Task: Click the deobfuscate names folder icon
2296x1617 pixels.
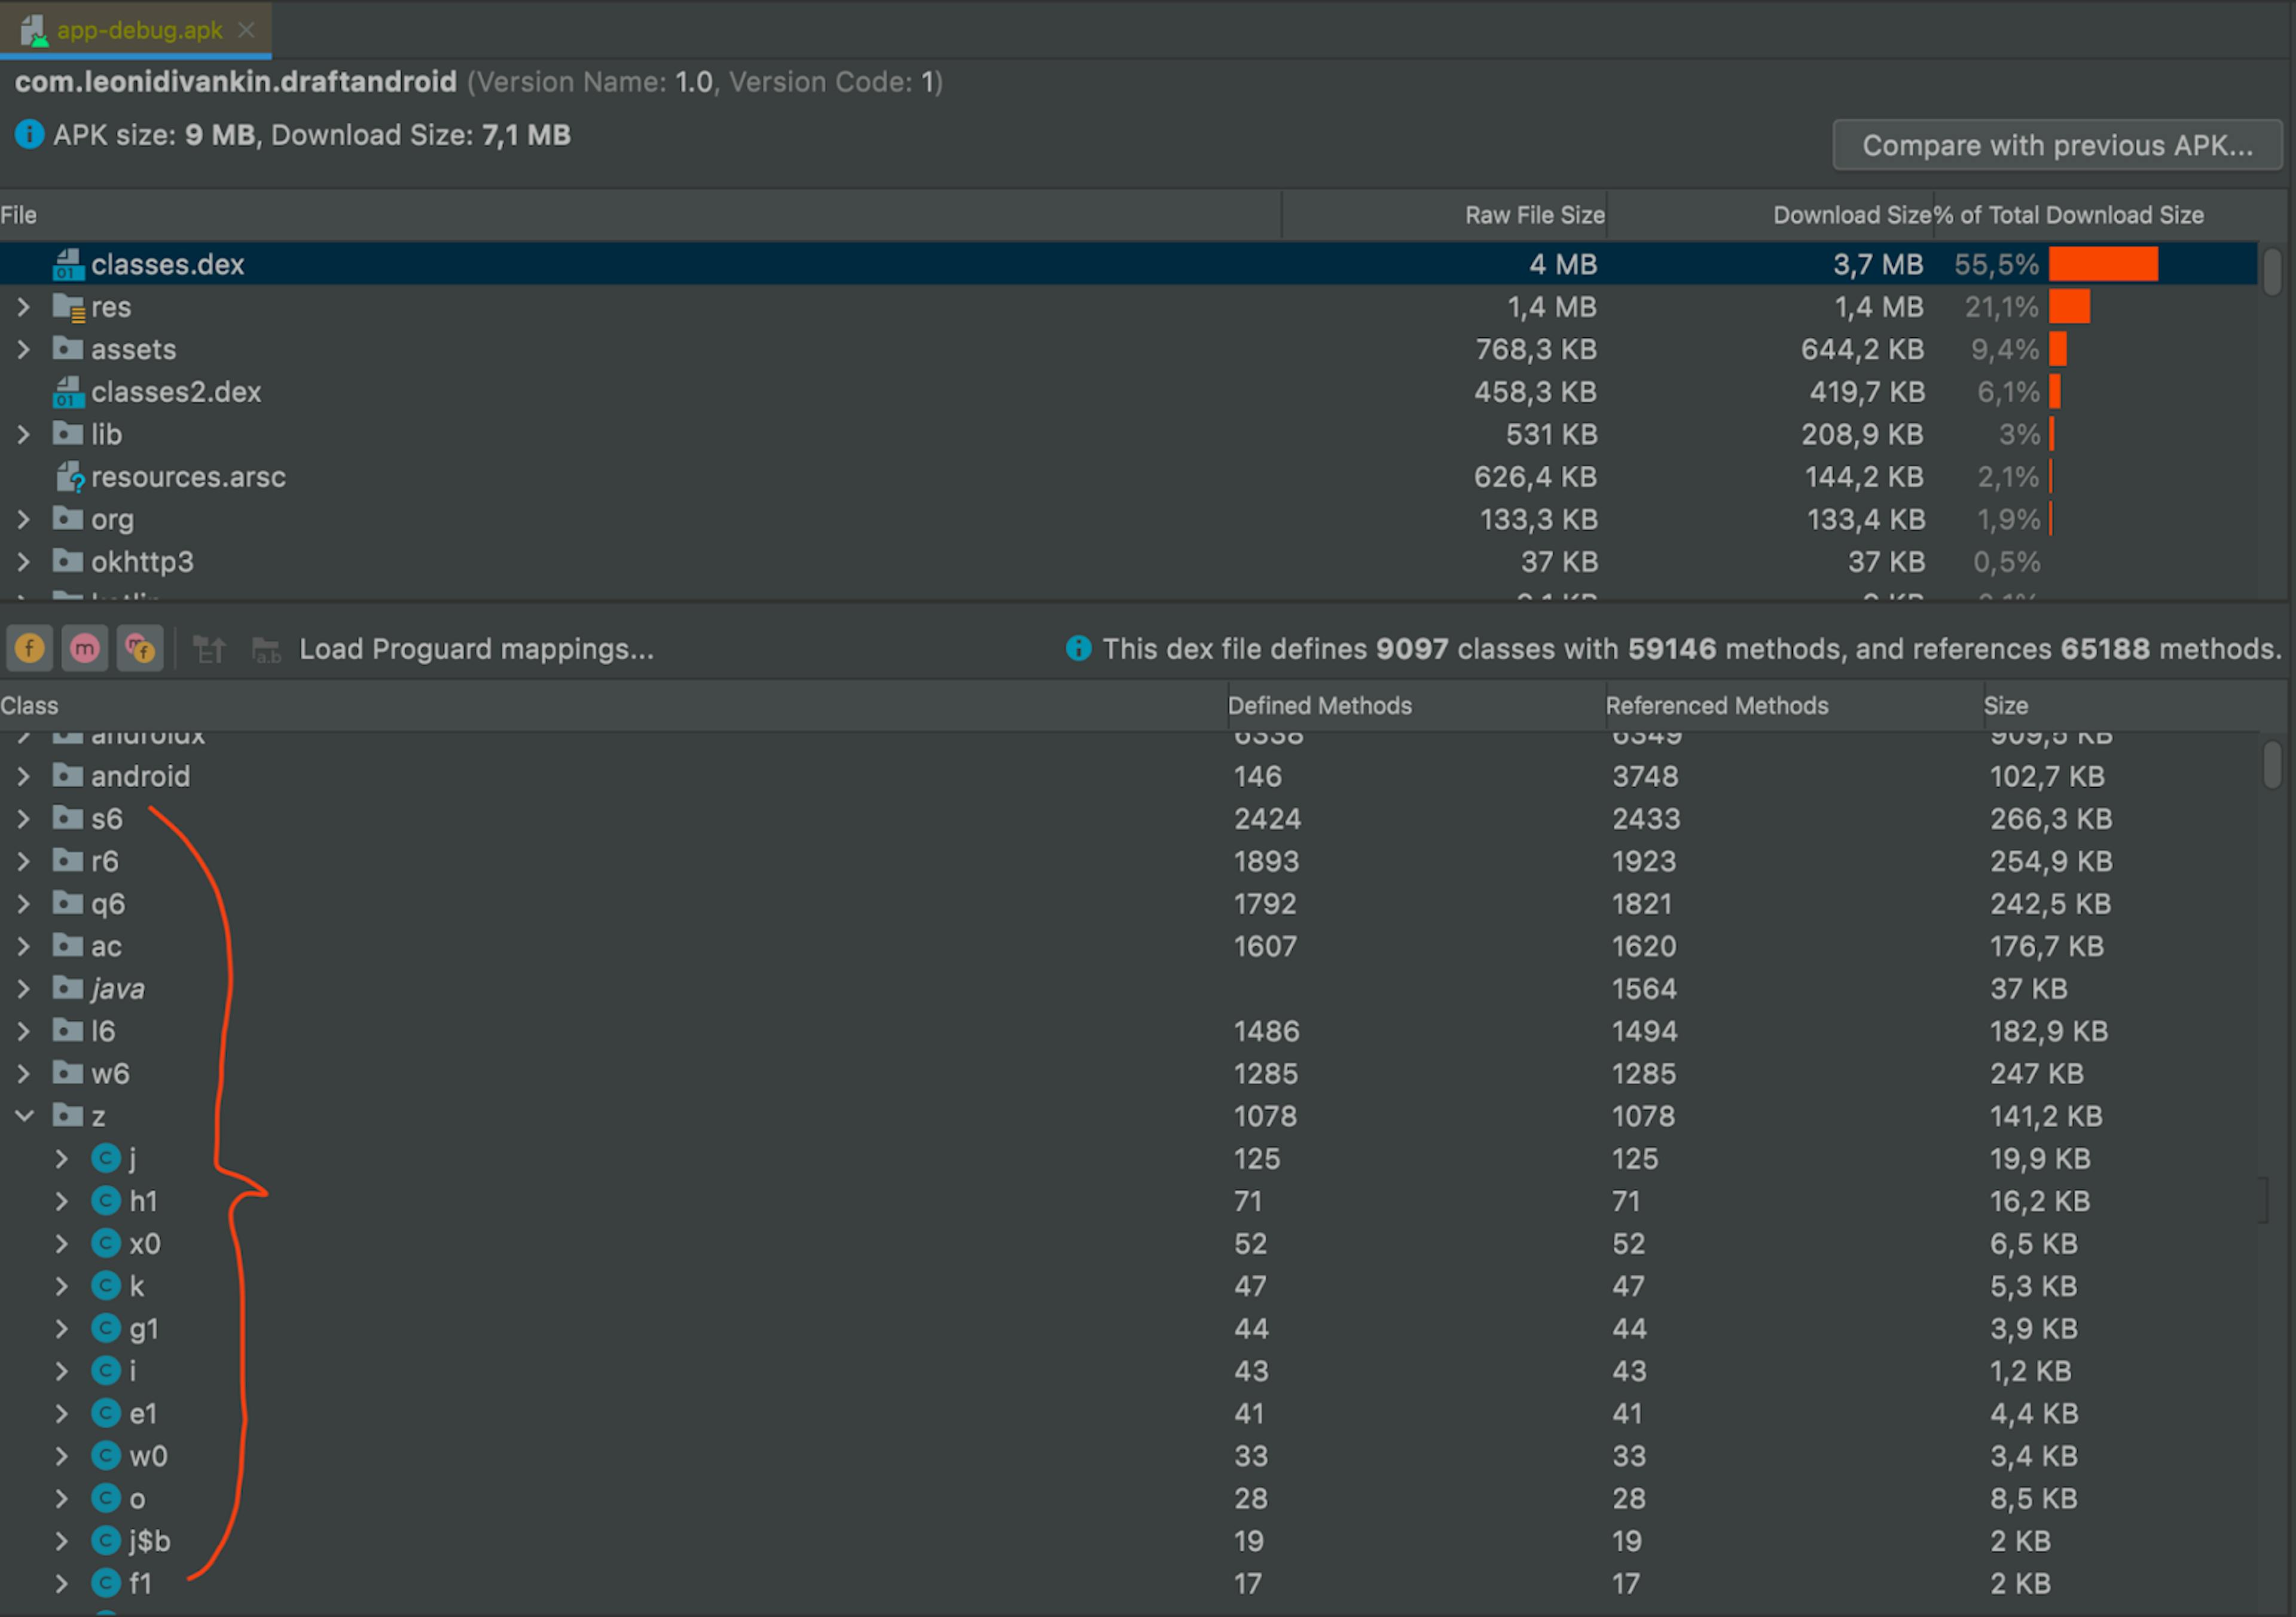Action: pos(266,650)
